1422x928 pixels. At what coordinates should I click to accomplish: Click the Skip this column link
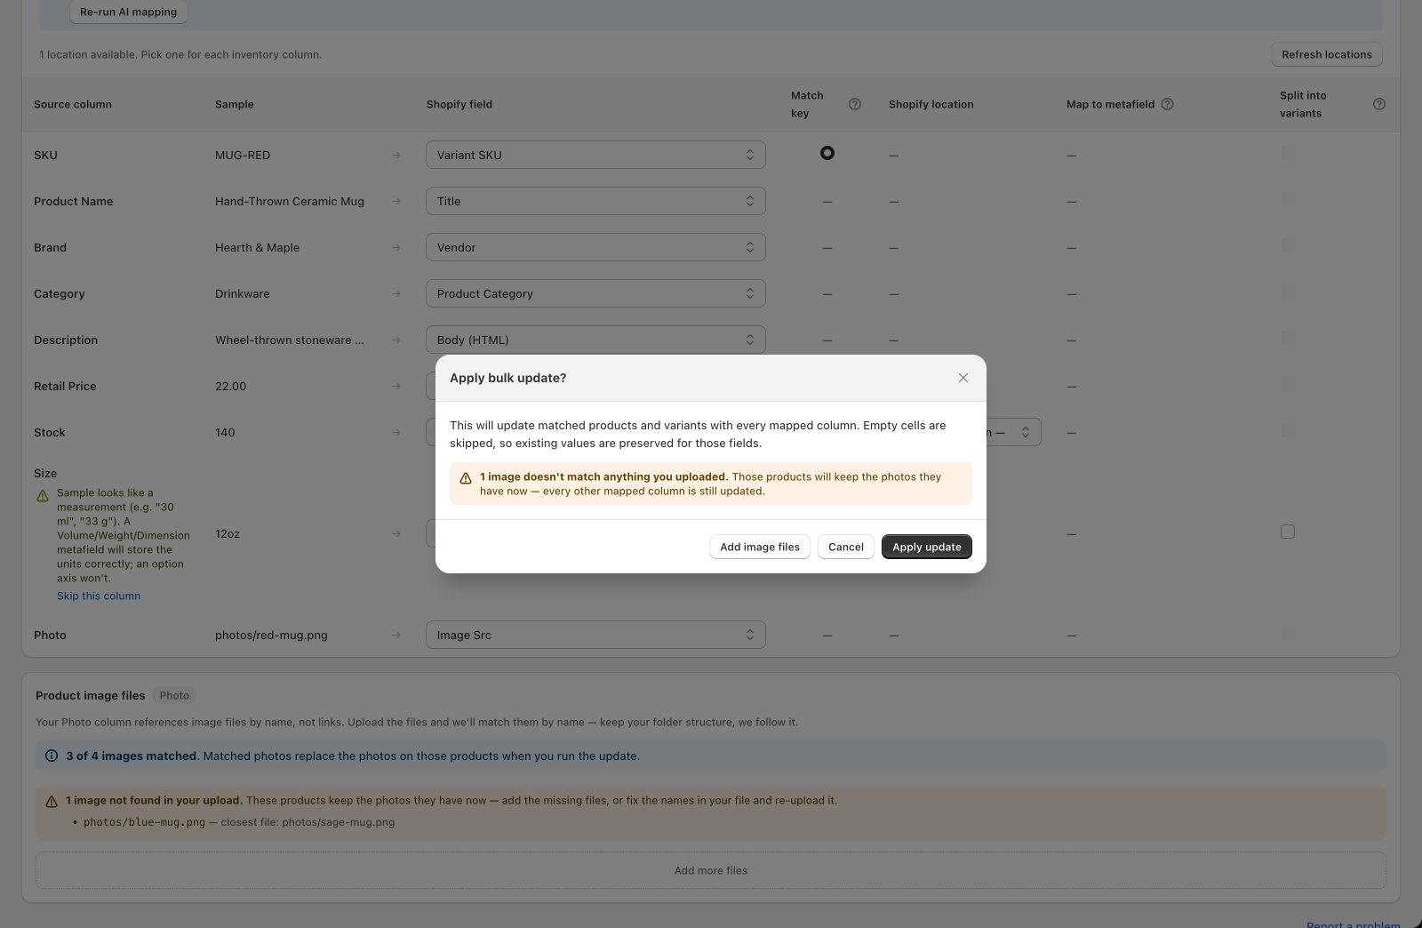pyautogui.click(x=99, y=596)
